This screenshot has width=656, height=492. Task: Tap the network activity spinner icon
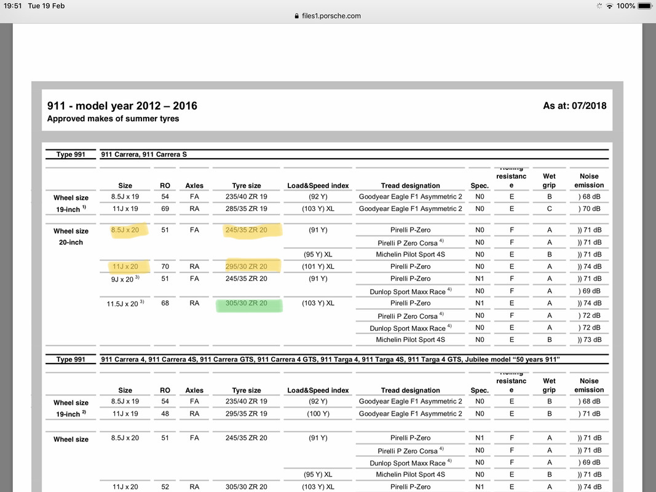tap(599, 6)
